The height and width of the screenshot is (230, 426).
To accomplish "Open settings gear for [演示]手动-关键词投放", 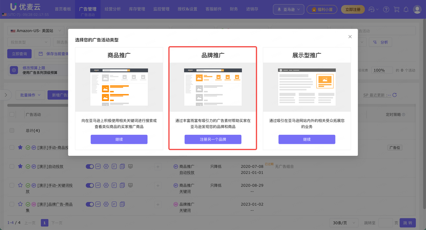I will (x=106, y=185).
